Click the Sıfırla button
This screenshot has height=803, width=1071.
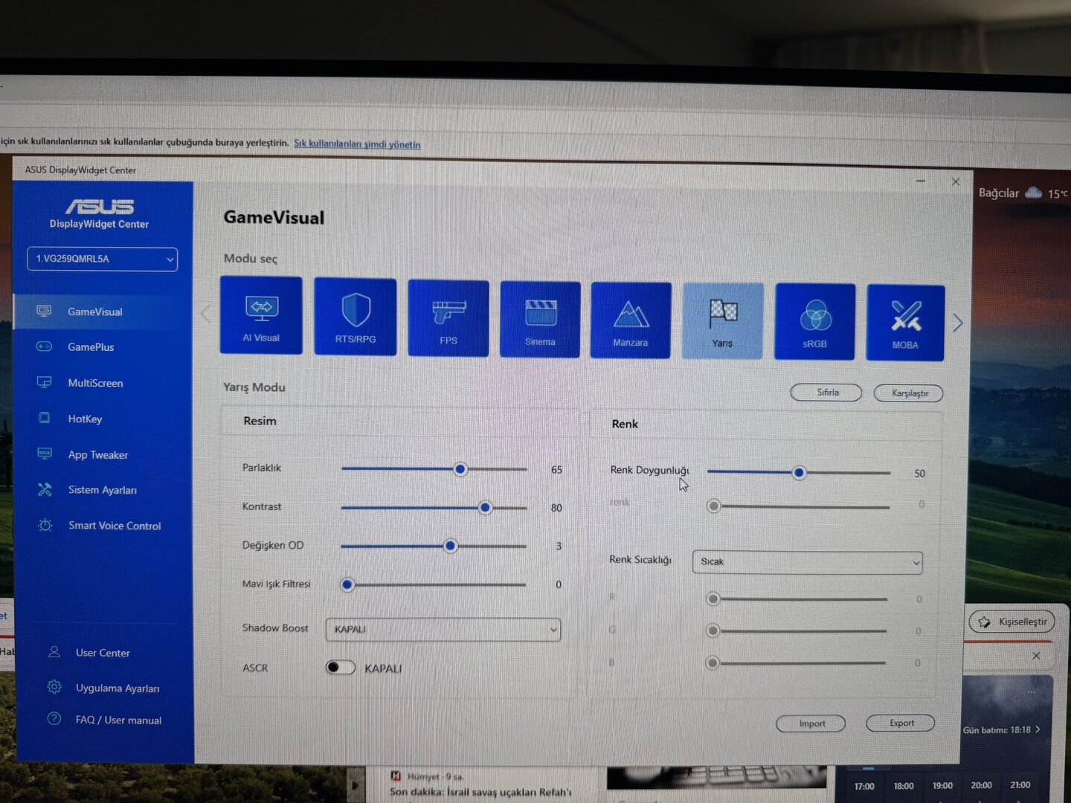click(826, 393)
